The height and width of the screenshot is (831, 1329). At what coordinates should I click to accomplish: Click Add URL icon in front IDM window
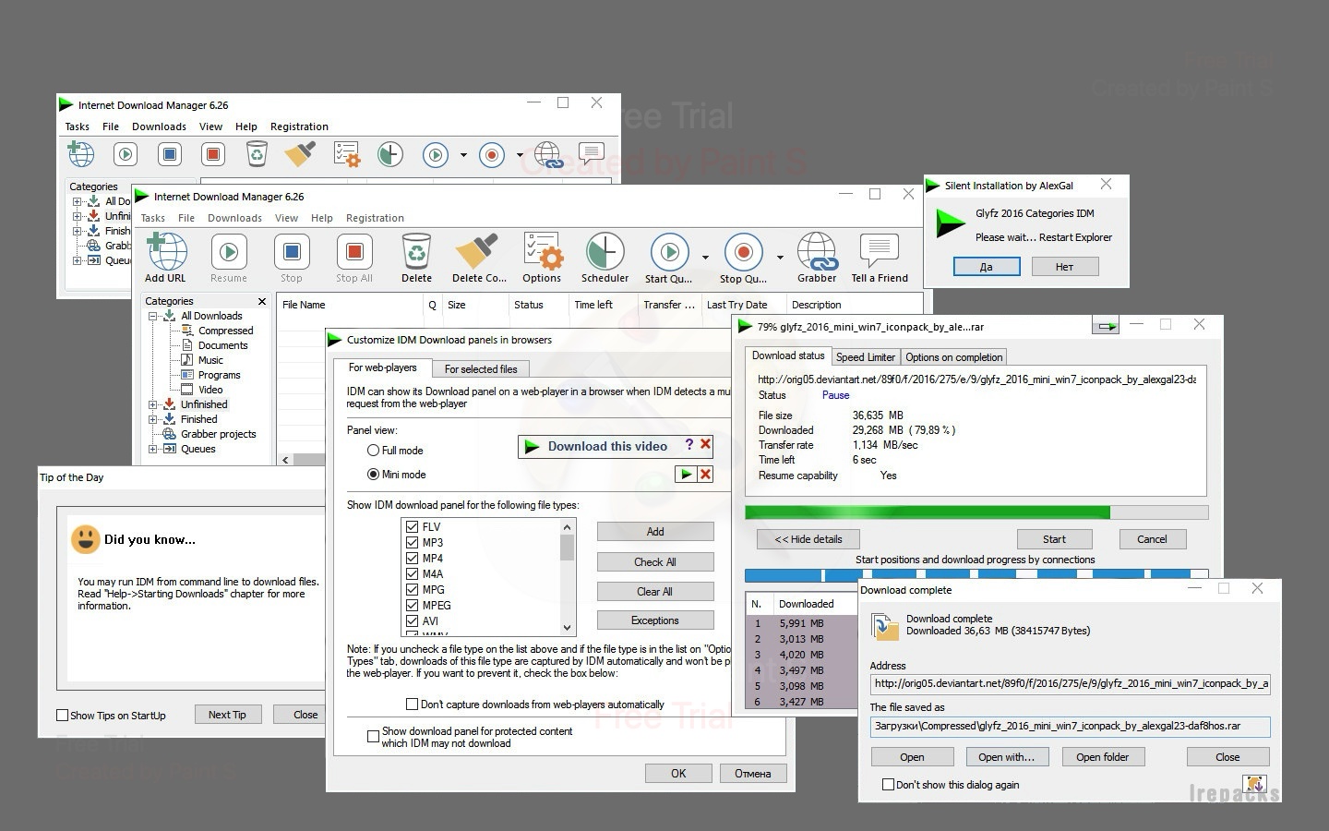pos(167,251)
